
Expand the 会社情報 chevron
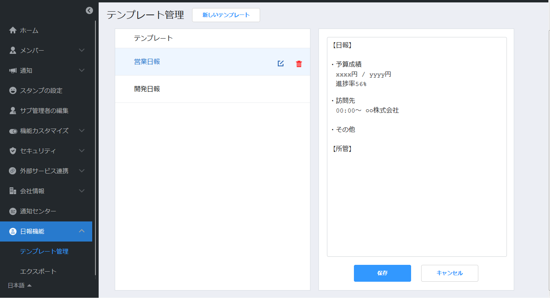82,191
